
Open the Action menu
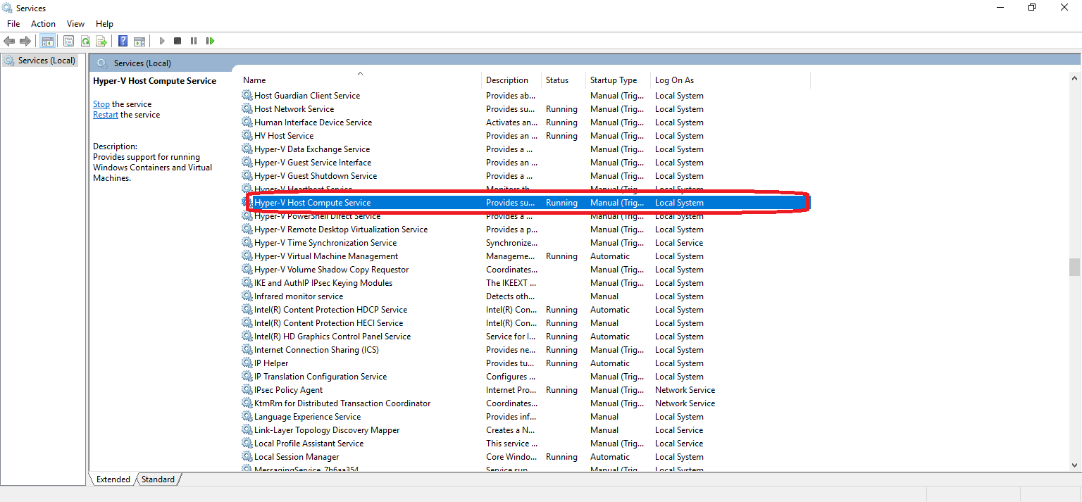[43, 23]
